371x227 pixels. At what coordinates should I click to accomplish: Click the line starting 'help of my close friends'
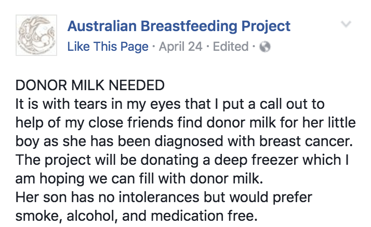tap(186, 123)
